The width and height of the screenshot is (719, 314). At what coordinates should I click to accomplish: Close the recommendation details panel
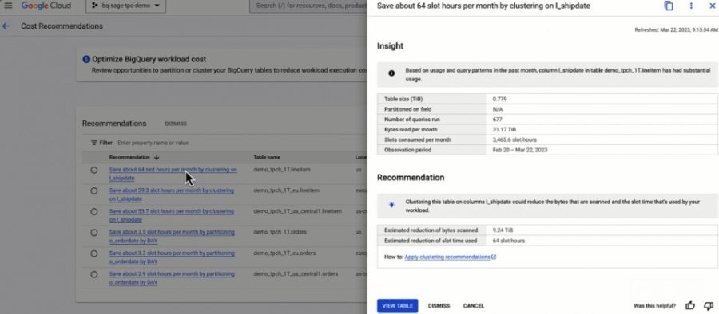tap(712, 6)
